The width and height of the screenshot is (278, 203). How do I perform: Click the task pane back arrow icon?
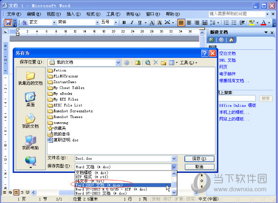point(212,40)
